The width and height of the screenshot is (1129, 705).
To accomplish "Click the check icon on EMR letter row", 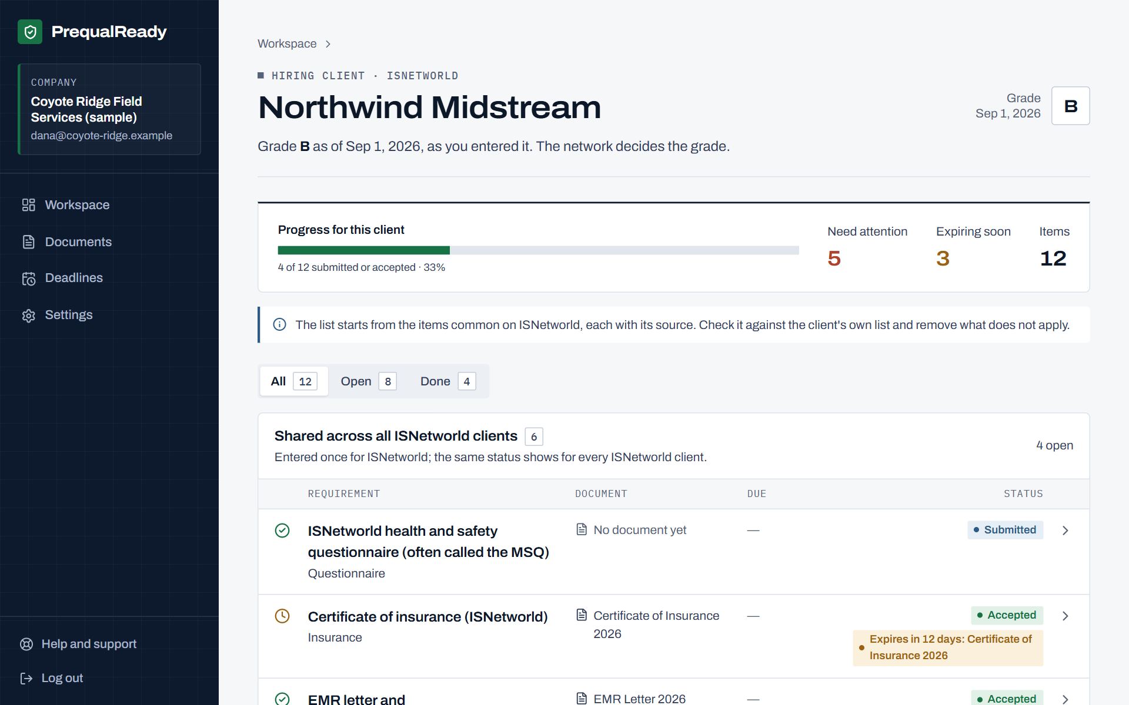I will click(282, 699).
